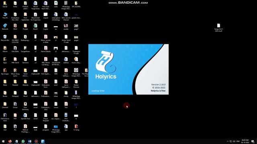Select the Sermons folder icon
Viewport: 257px width, 144px height.
click(25, 60)
